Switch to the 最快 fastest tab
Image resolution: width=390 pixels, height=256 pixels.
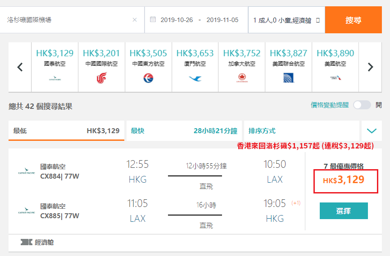(x=184, y=131)
